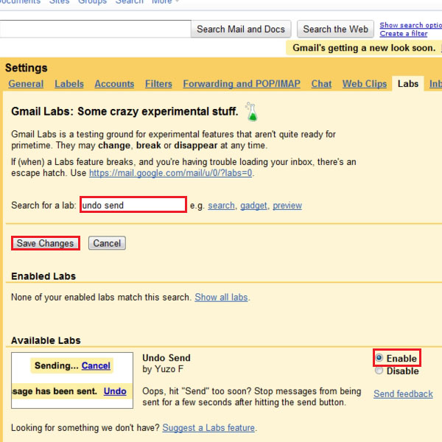The width and height of the screenshot is (442, 442).
Task: Click Search Mail and Docs button
Action: click(241, 29)
